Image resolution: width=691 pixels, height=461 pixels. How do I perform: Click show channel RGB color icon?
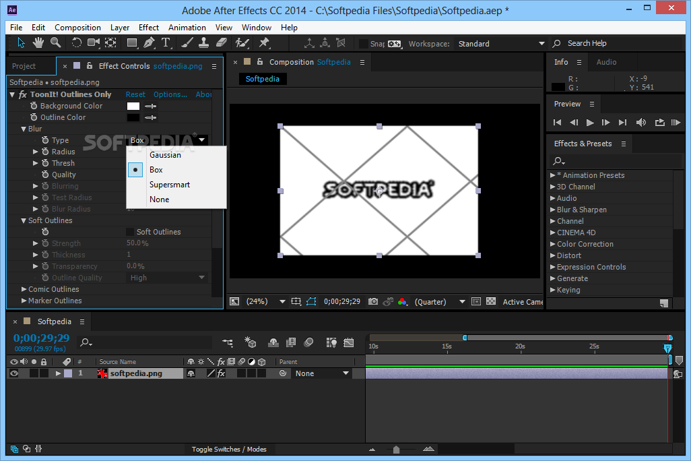402,301
